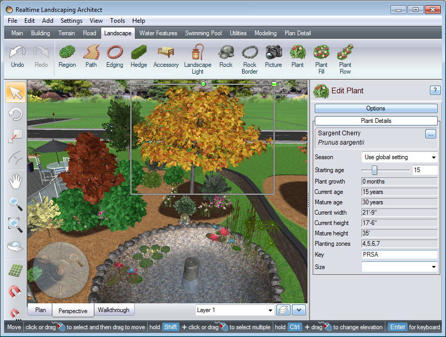Open the Size dropdown
The width and height of the screenshot is (446, 337).
400,267
